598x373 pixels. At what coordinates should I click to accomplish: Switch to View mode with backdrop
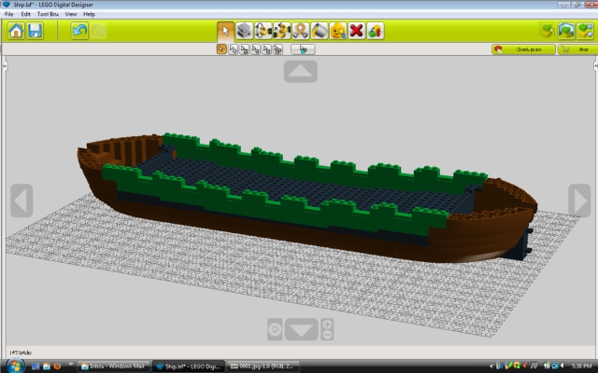[x=566, y=31]
